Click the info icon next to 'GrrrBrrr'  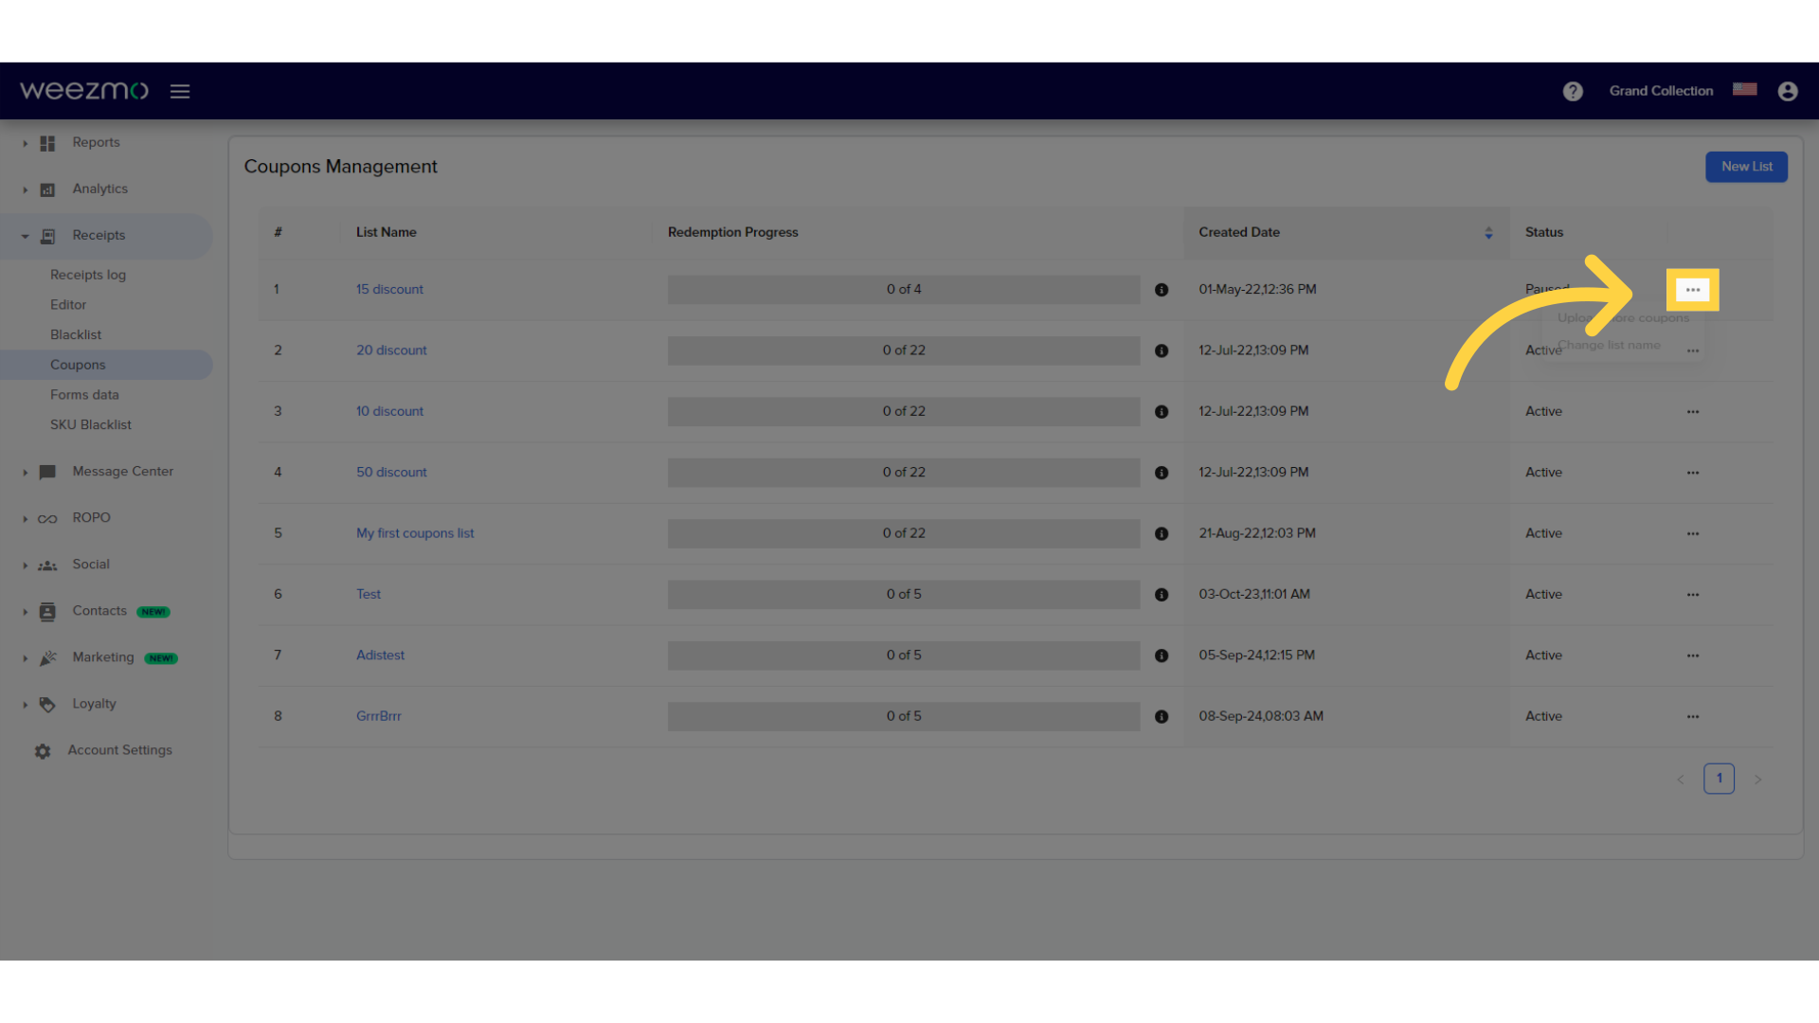[x=1162, y=716]
